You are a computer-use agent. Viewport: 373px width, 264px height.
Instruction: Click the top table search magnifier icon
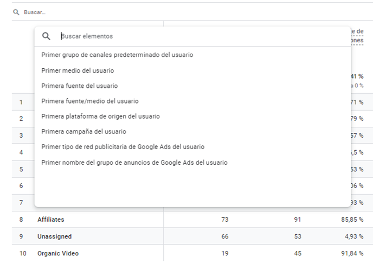(x=16, y=12)
